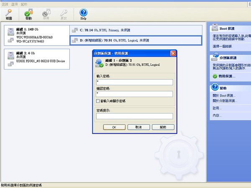Select the D: 70.91 Gb NTFS Logical partition row
251x188 pixels.
click(136, 40)
